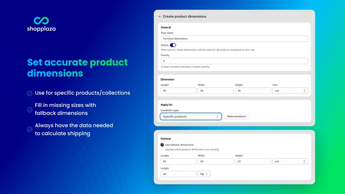This screenshot has height=194, width=345.
Task: Click the Set accurate product dimensions headline
Action: click(x=78, y=68)
